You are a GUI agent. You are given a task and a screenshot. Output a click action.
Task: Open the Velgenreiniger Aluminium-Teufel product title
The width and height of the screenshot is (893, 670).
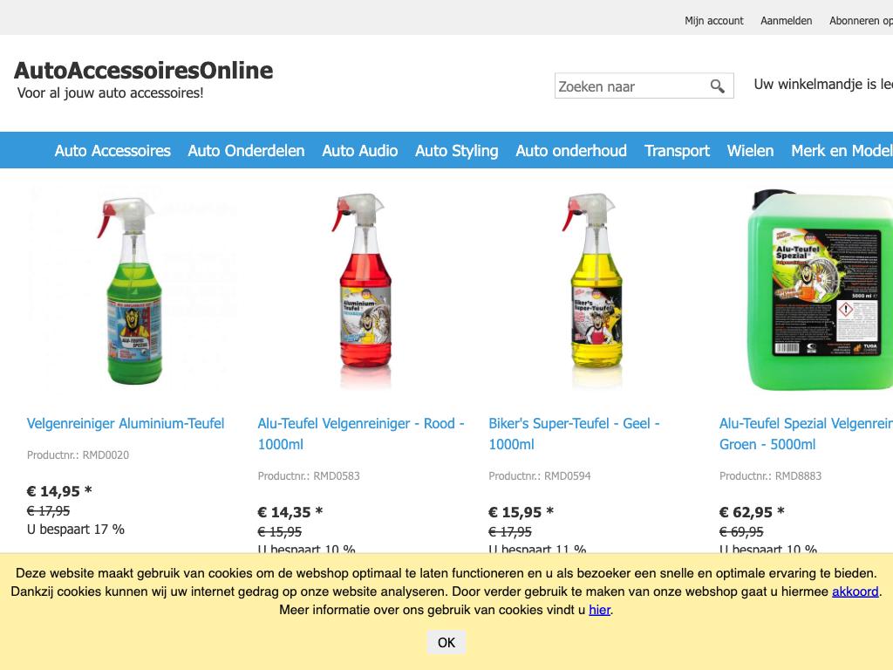(126, 423)
